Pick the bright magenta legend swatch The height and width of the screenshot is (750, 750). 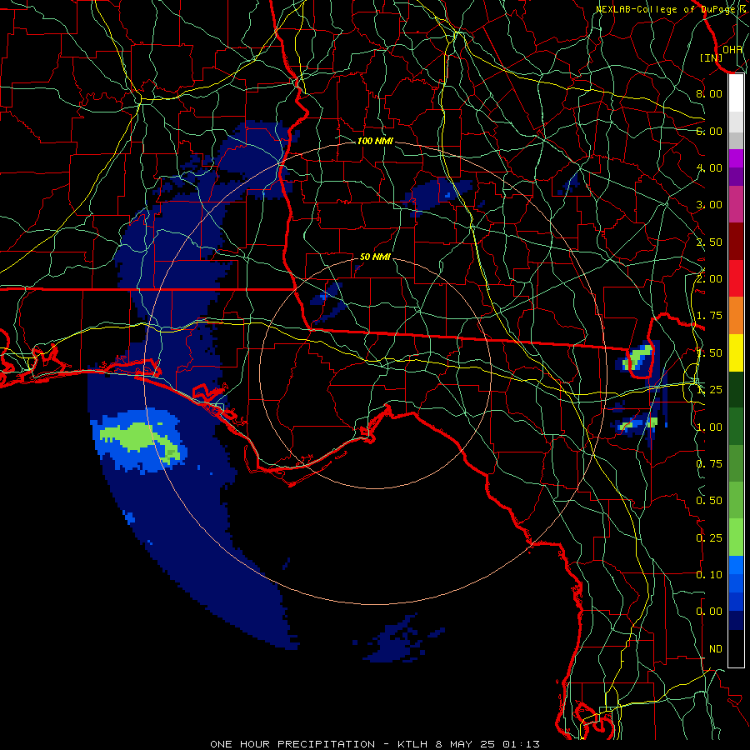736,158
